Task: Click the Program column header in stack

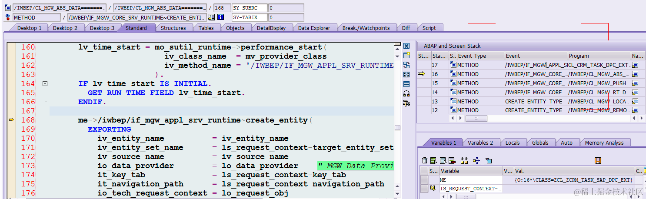Action: coord(599,56)
